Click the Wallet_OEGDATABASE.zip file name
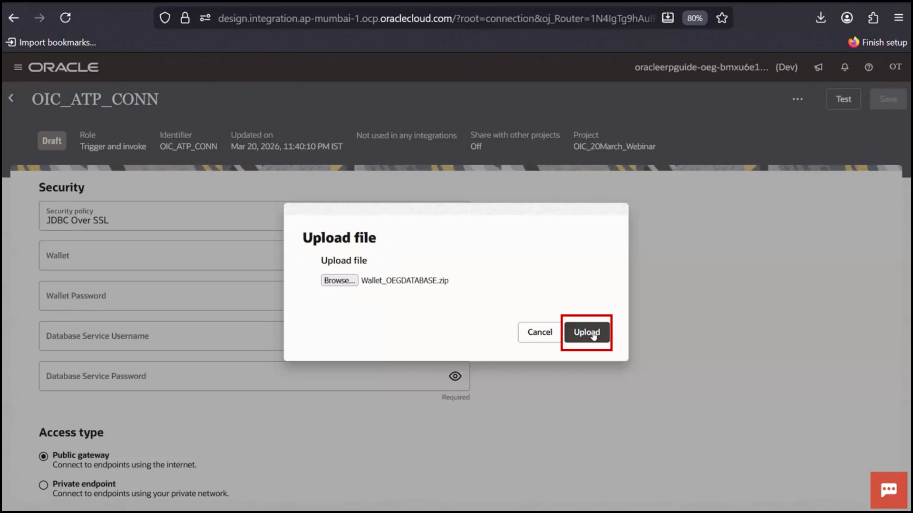Image resolution: width=913 pixels, height=513 pixels. click(x=405, y=280)
